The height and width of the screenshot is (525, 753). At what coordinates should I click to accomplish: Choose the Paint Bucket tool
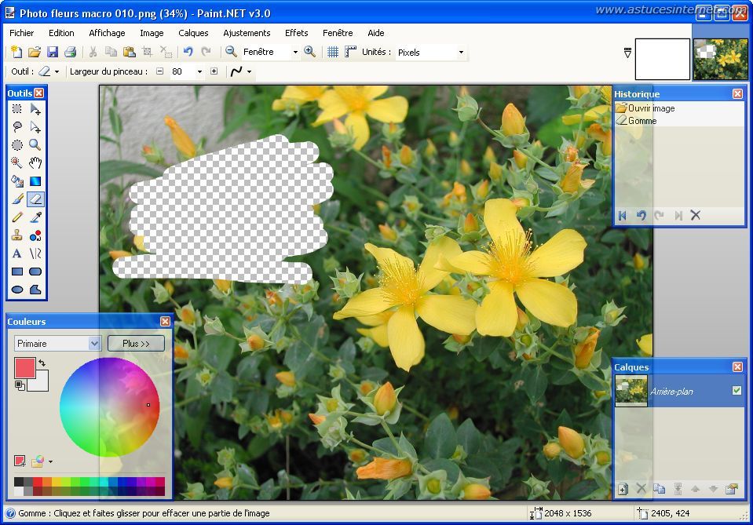pyautogui.click(x=16, y=181)
